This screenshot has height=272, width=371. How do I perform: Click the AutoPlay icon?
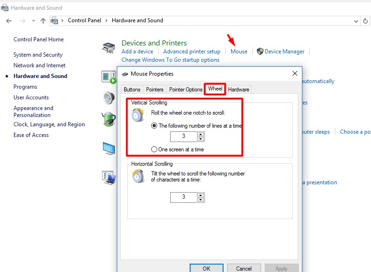tap(109, 77)
